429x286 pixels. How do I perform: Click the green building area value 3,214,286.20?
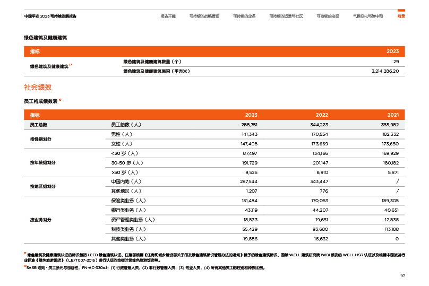click(385, 71)
